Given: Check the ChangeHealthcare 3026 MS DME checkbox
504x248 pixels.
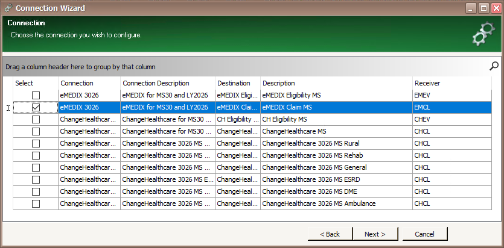Looking at the screenshot, I should [36, 191].
